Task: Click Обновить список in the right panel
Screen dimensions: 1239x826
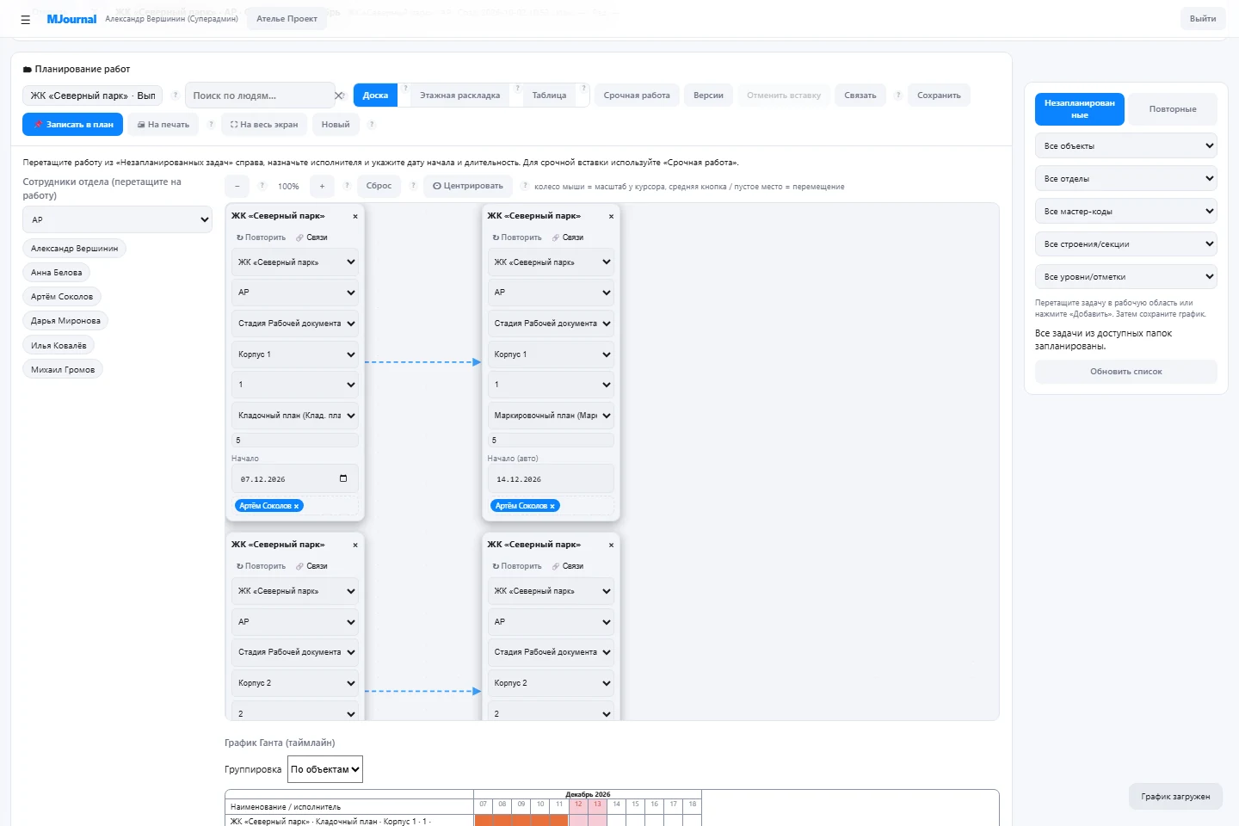Action: click(x=1126, y=372)
